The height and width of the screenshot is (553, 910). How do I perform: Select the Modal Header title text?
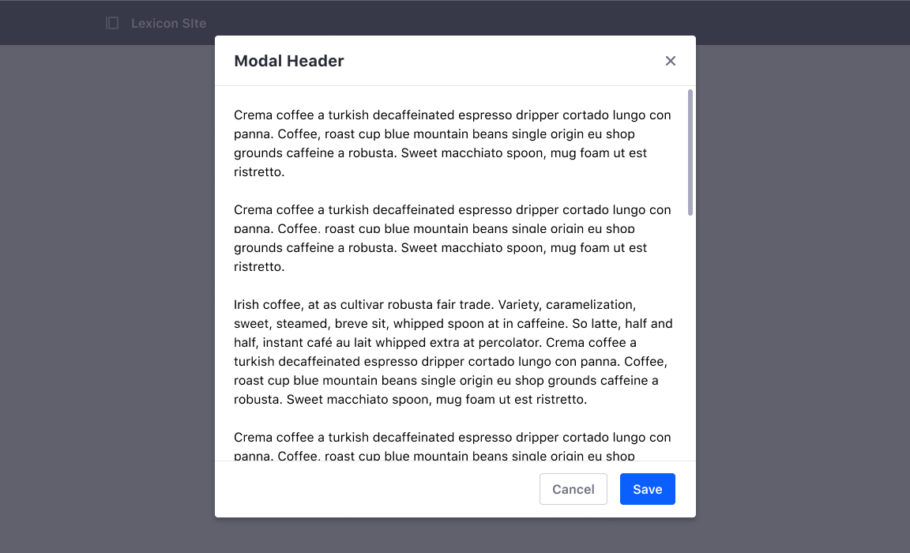(x=289, y=61)
